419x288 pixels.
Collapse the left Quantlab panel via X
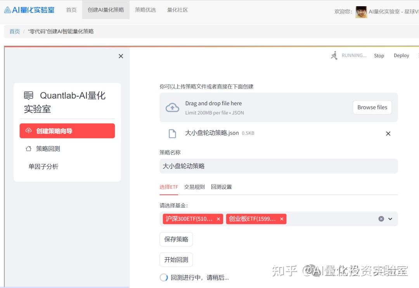(x=121, y=56)
